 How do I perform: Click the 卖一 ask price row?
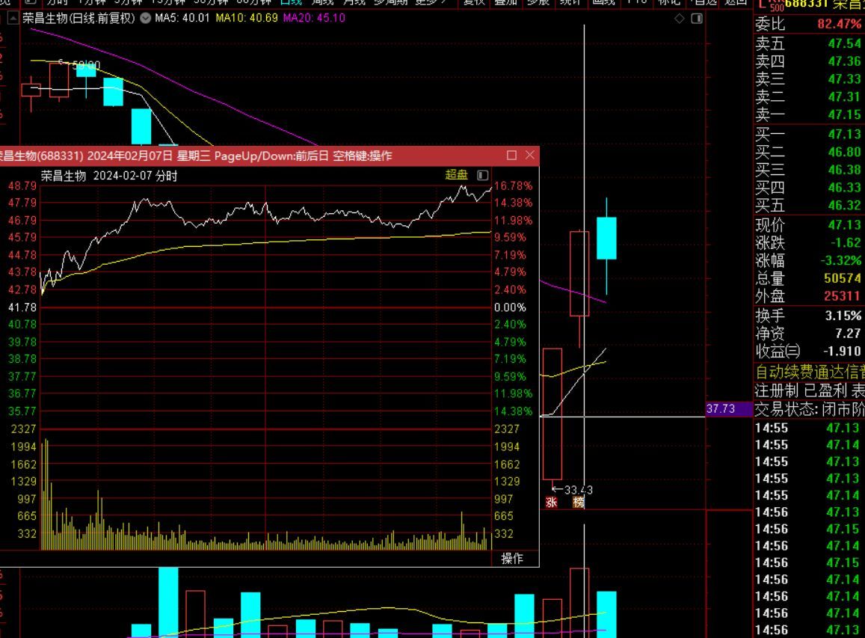(x=809, y=114)
